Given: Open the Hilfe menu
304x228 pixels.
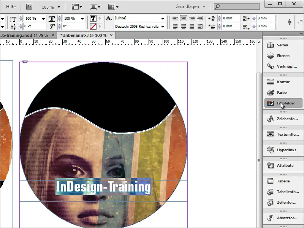Looking at the screenshot, I should [11, 7].
